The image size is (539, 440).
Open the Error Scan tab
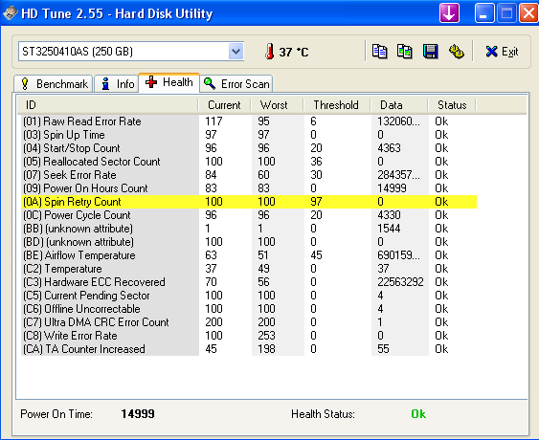coord(236,84)
